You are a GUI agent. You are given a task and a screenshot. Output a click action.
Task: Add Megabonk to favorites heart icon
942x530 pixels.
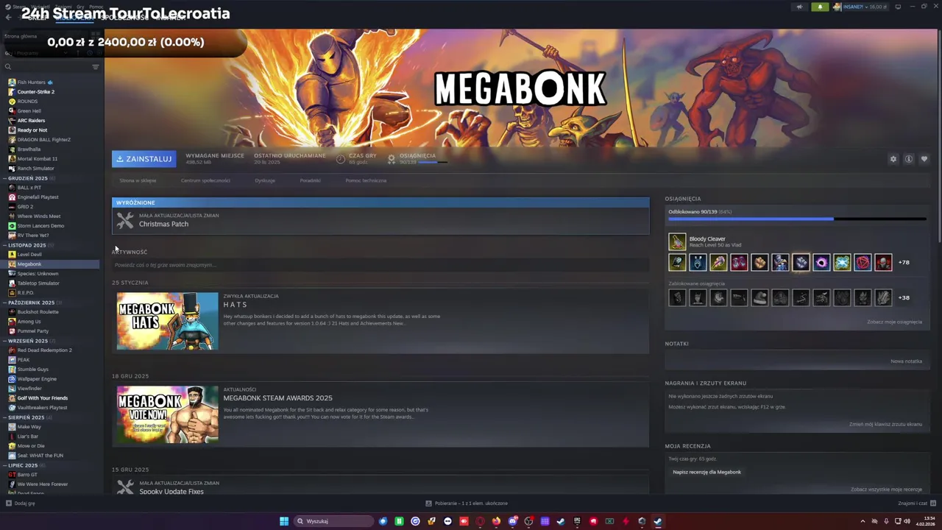tap(924, 159)
